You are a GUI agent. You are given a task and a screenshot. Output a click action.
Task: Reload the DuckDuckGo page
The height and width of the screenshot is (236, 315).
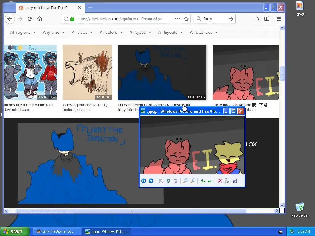click(30, 19)
